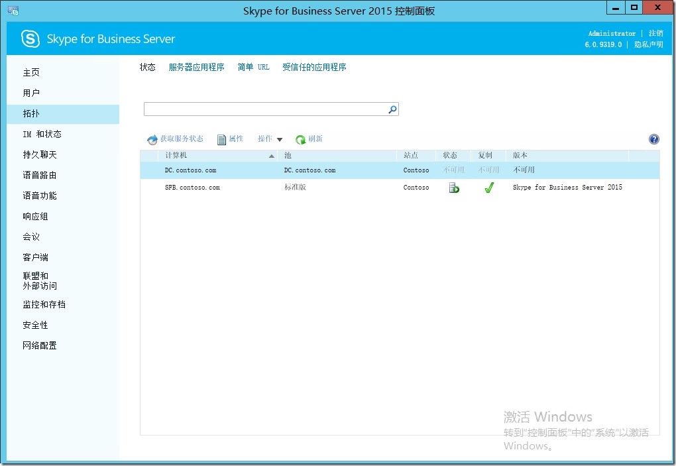Open 主页 in the left navigation
This screenshot has width=676, height=466.
(31, 72)
